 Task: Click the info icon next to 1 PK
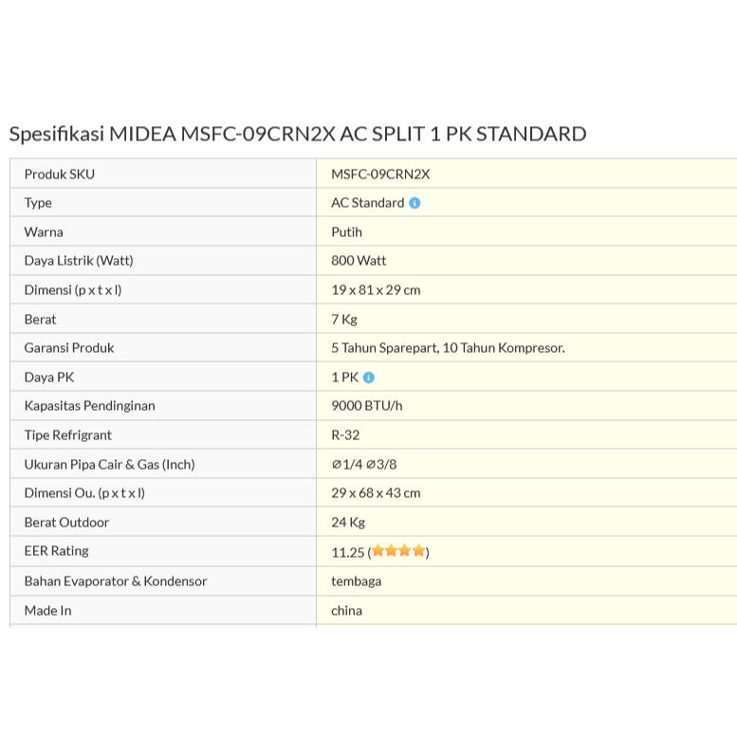369,378
